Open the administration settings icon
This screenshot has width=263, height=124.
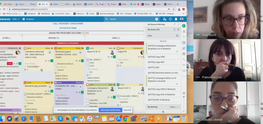(x=164, y=19)
